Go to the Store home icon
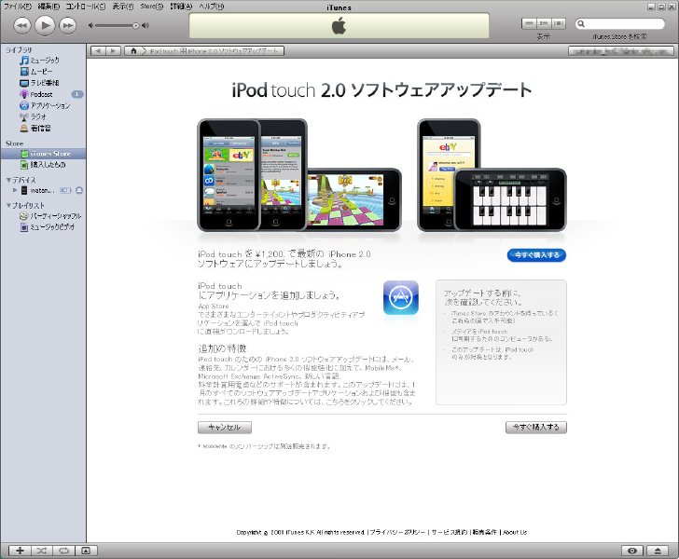Image resolution: width=679 pixels, height=559 pixels. (133, 51)
